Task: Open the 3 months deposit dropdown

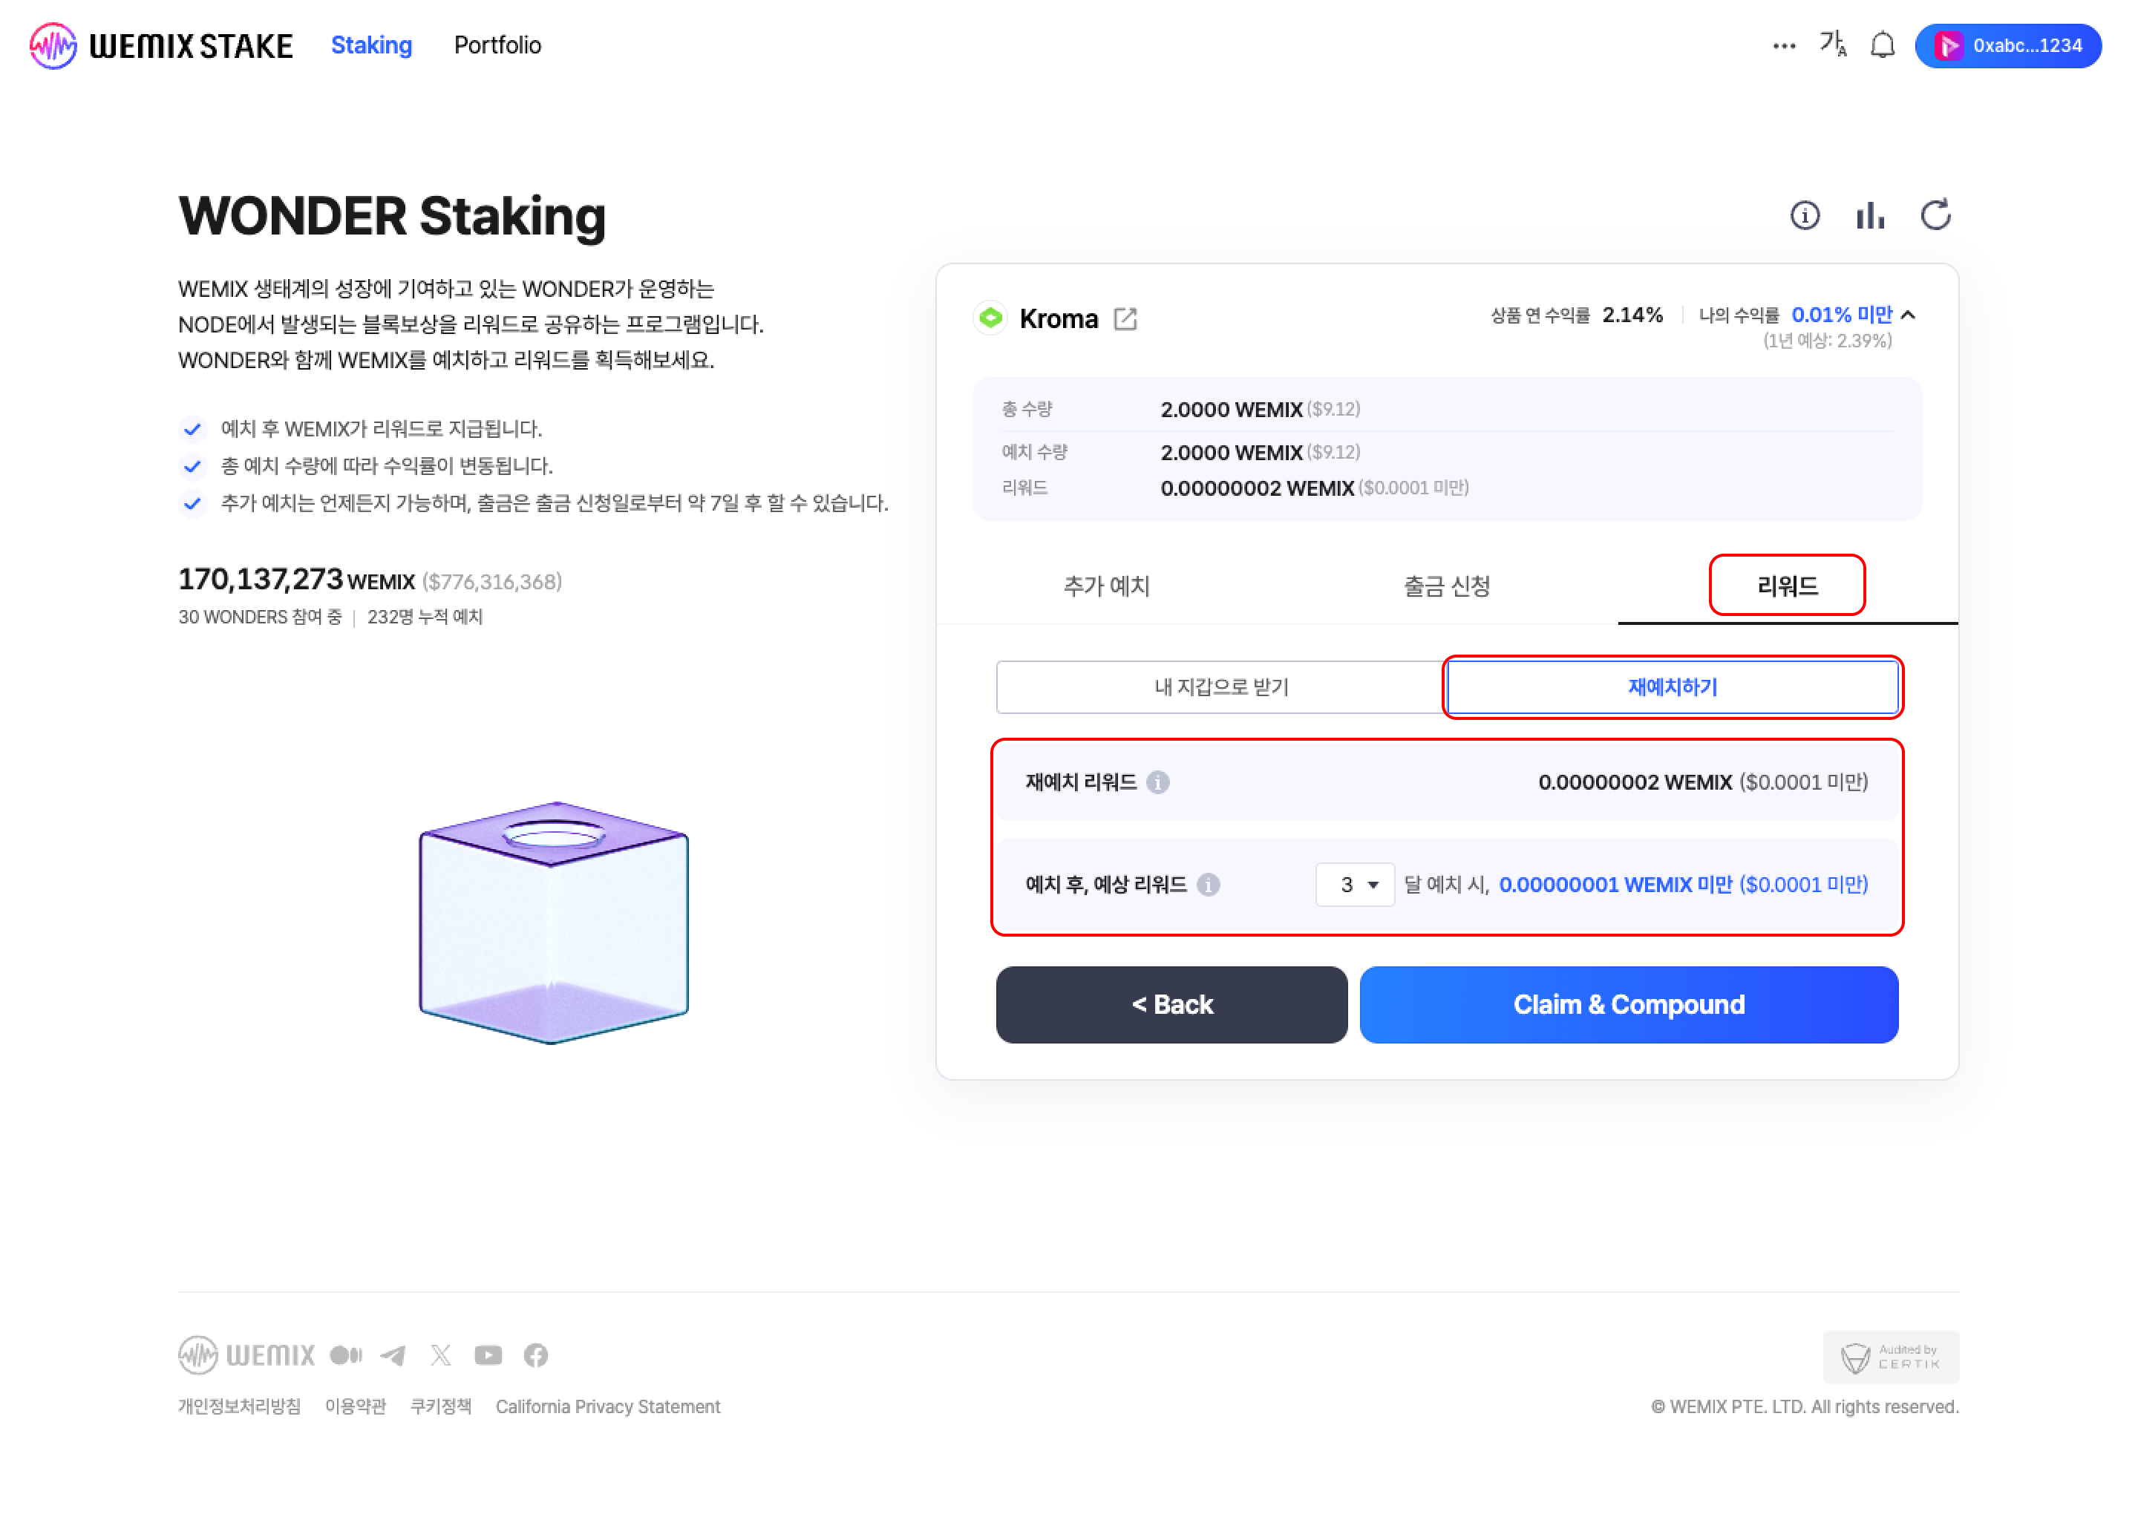Action: pyautogui.click(x=1355, y=885)
